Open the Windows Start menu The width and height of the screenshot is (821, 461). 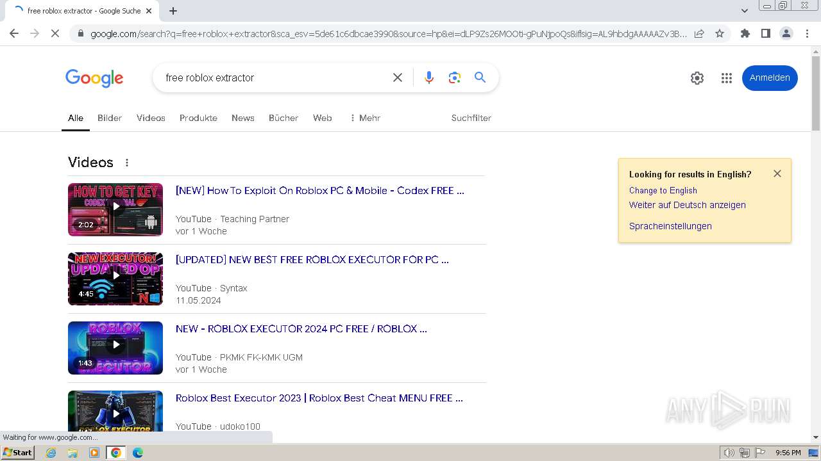tap(17, 452)
